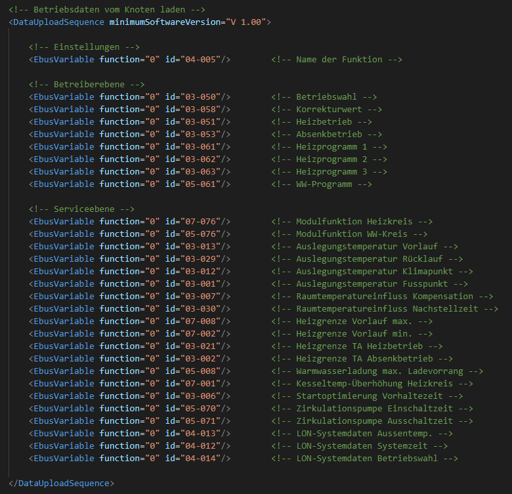Select the minimumSoftwareVersion value "V 1.00"

point(246,22)
